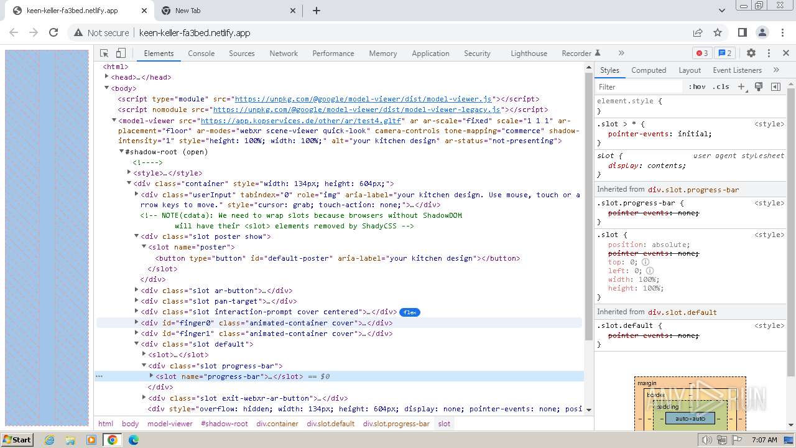Open the model-viewer-legacy.js script link
796x448 pixels.
pos(357,110)
